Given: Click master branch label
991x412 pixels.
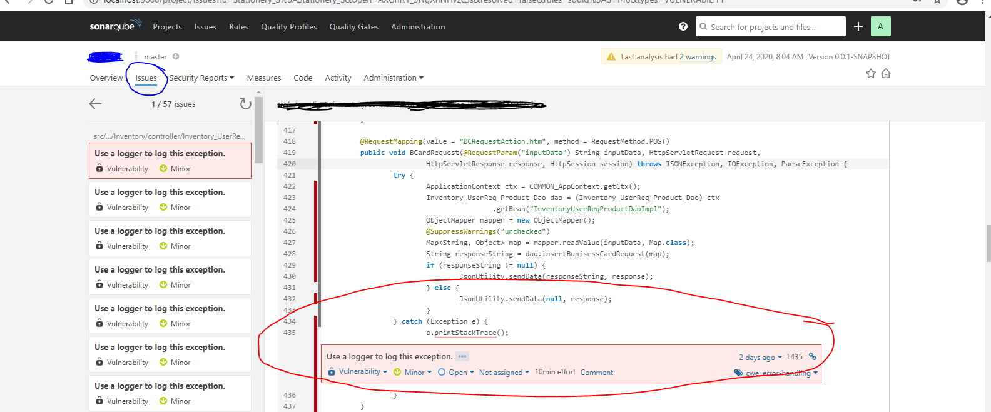Looking at the screenshot, I should point(155,57).
